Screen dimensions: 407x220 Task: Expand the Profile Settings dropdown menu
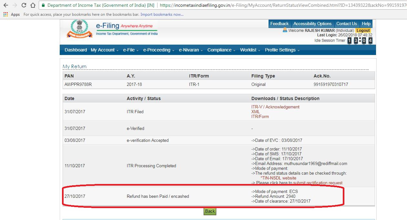click(282, 50)
